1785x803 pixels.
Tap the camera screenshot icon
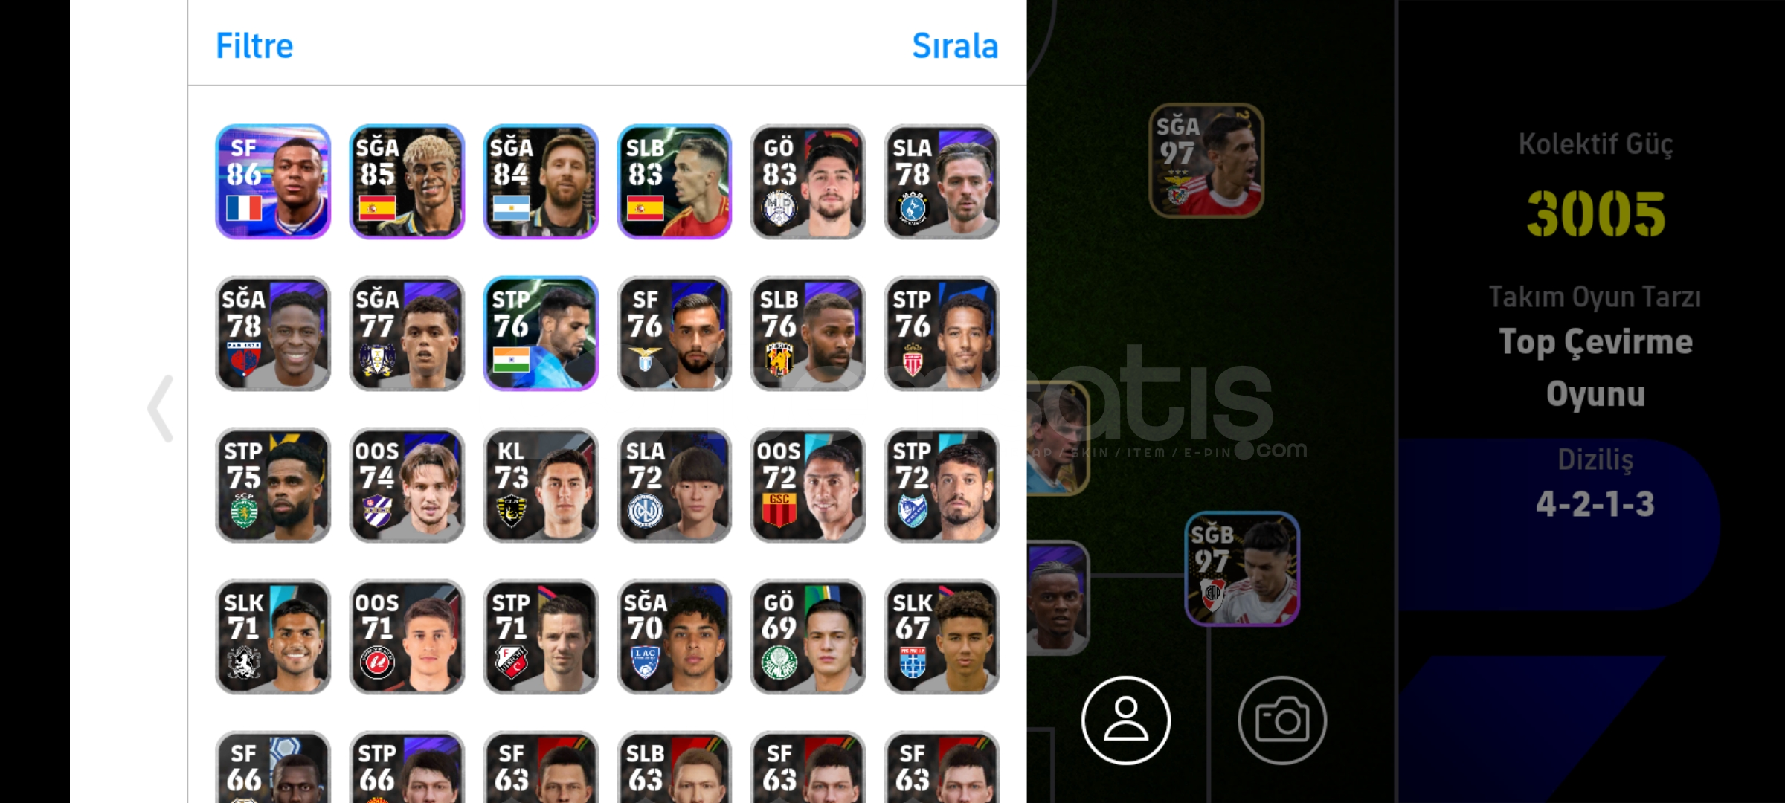(x=1282, y=720)
